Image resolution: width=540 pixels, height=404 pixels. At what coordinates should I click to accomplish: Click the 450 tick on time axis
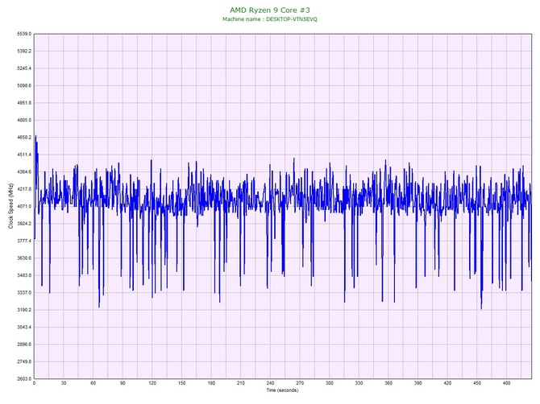[x=477, y=383]
